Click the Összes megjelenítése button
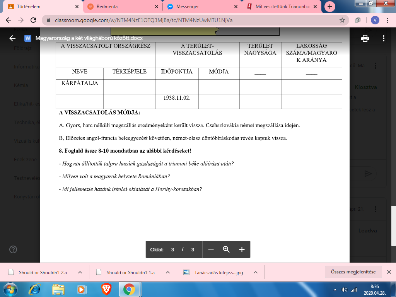The image size is (396, 297). coord(353,272)
